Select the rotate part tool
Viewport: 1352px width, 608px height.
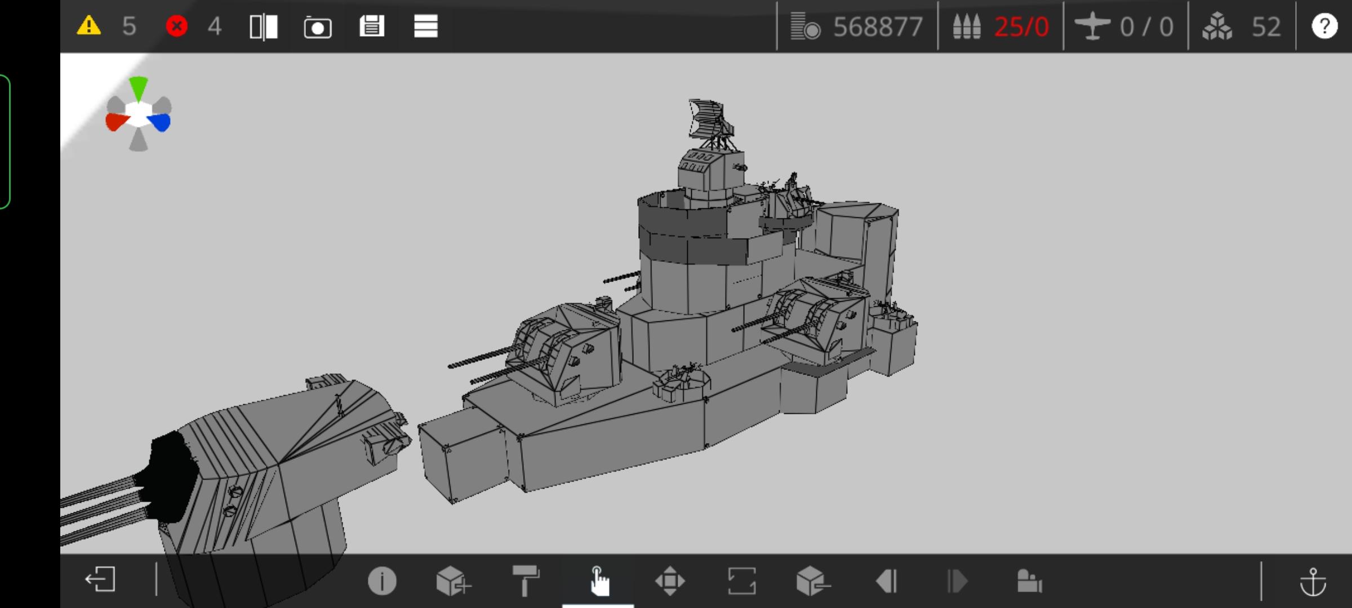coord(742,580)
